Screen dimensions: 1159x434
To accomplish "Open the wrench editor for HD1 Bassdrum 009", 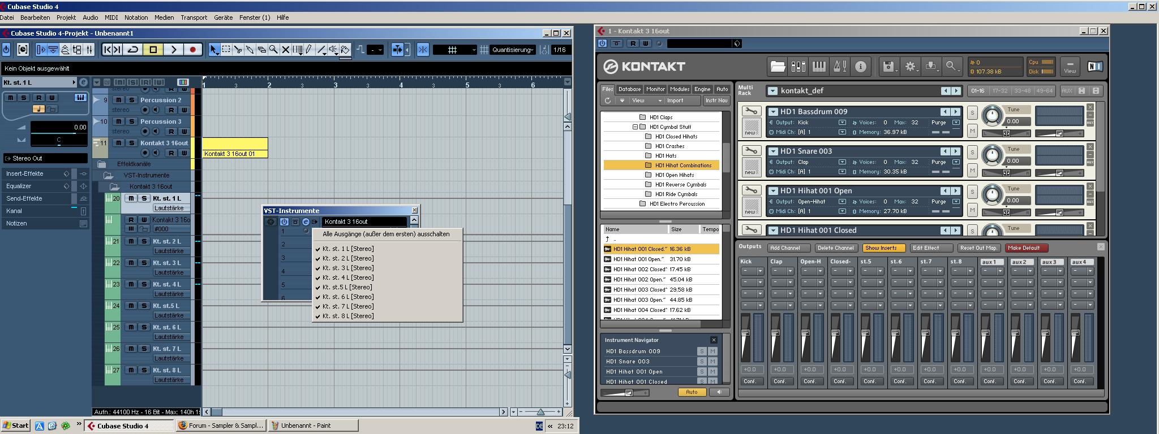I will pos(751,111).
